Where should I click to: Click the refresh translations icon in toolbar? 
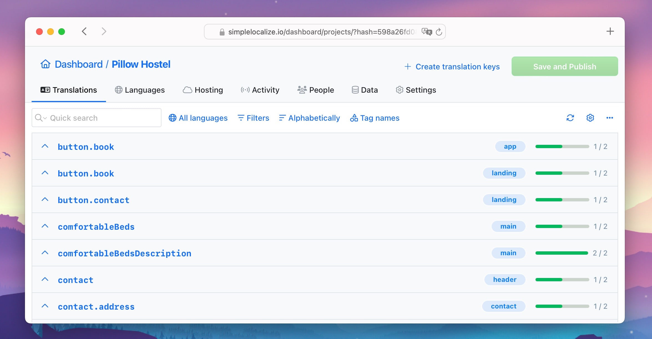point(570,118)
